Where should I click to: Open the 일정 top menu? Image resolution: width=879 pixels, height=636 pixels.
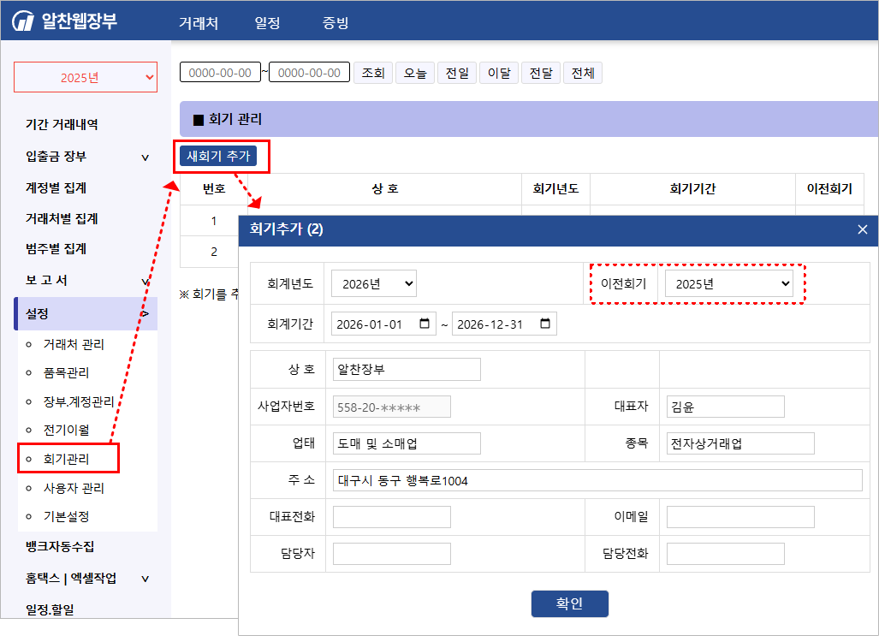267,23
